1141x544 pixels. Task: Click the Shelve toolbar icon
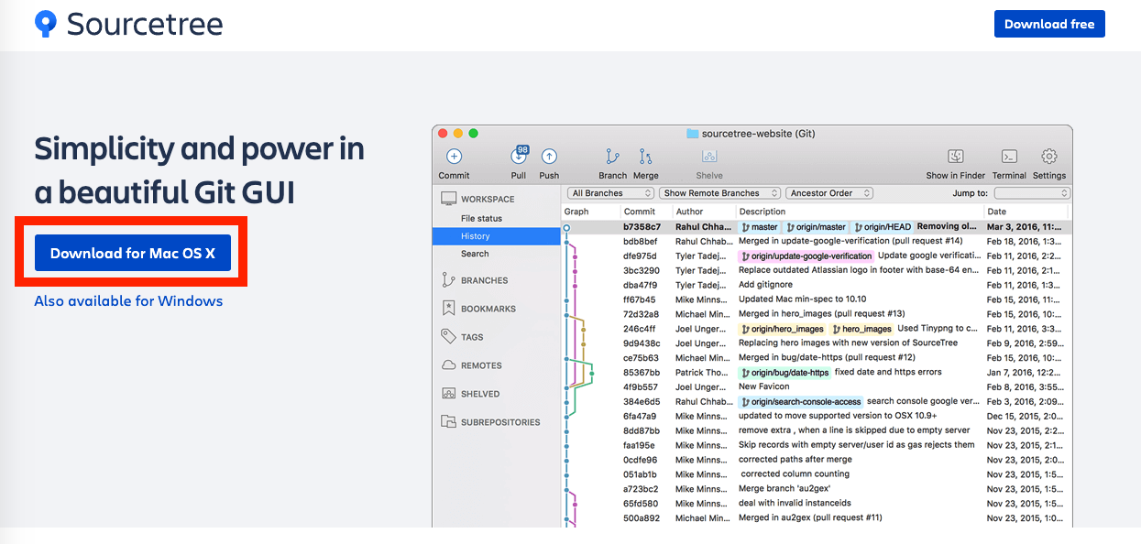pyautogui.click(x=709, y=157)
